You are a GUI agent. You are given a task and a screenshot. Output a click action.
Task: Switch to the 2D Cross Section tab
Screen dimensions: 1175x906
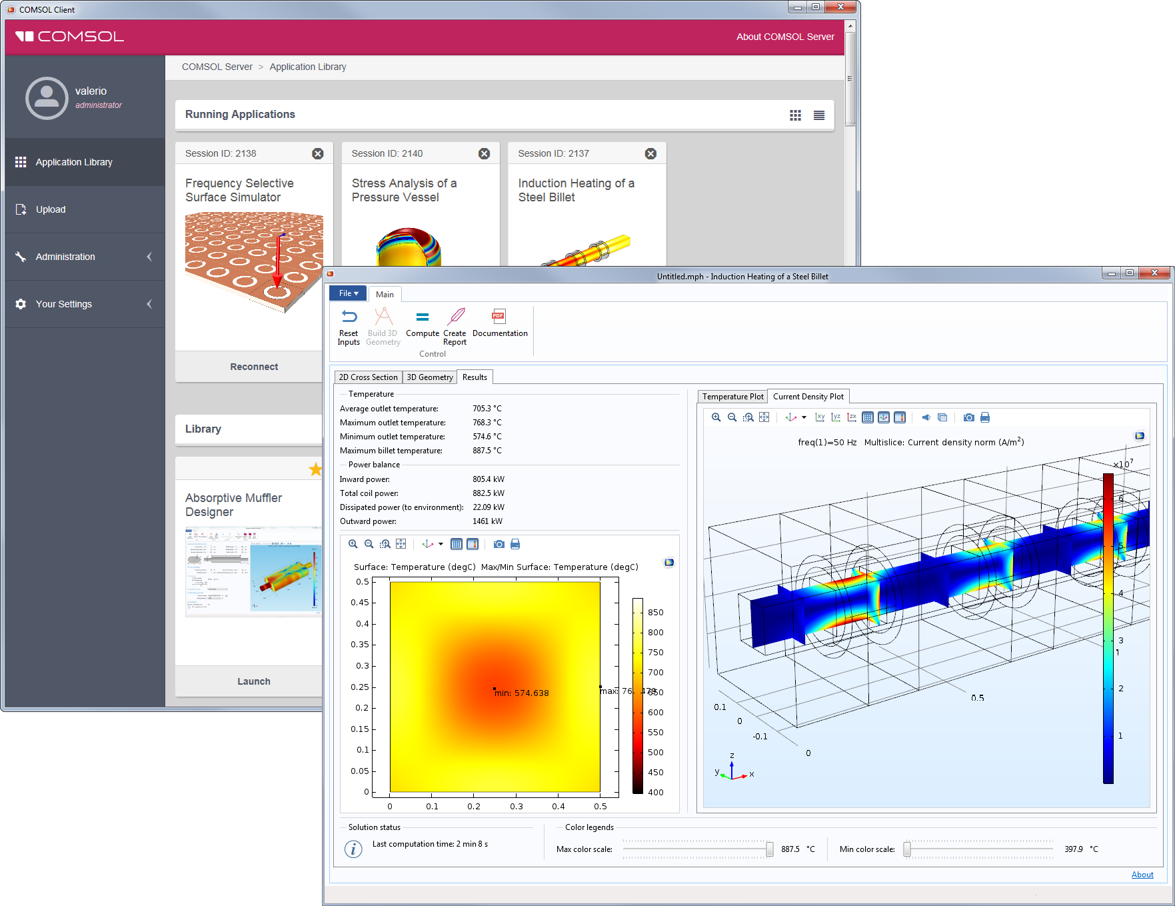click(x=368, y=377)
